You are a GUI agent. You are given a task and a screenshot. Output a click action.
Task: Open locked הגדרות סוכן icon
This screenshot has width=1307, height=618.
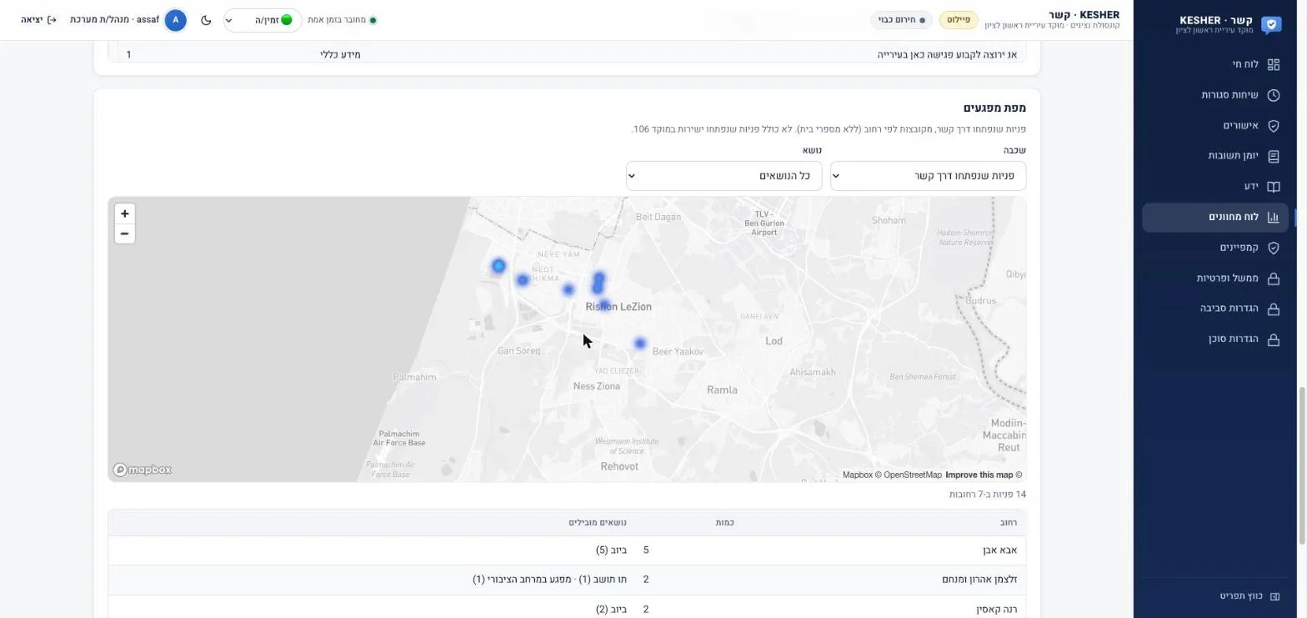coord(1273,339)
